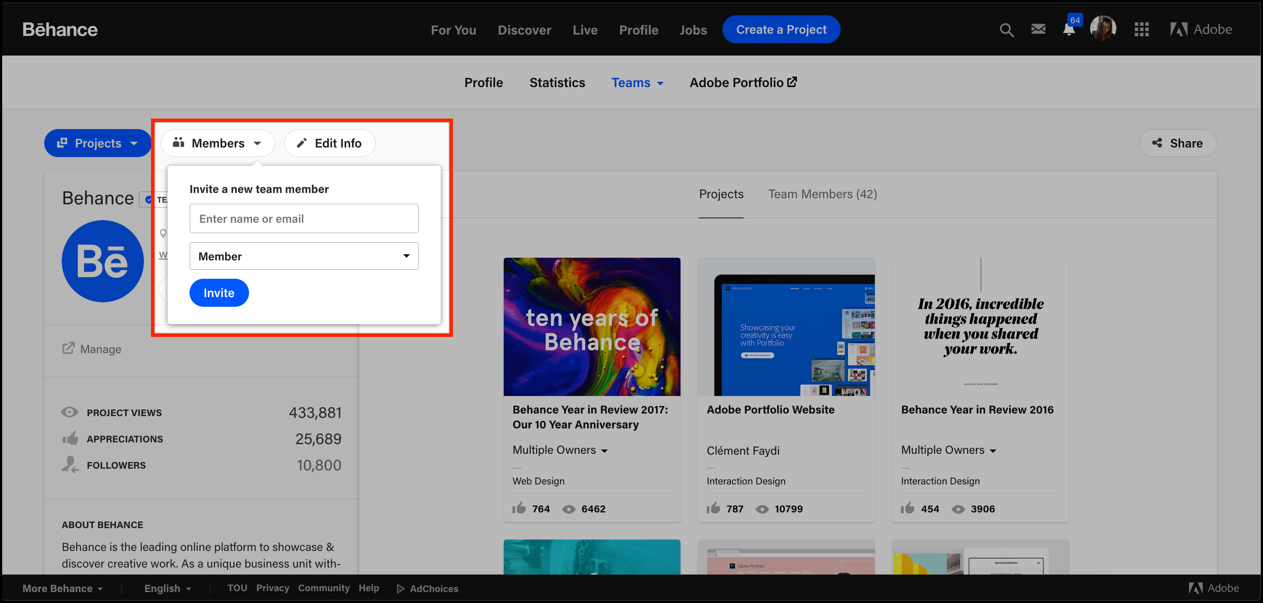
Task: Click the Adobe logo in header
Action: [x=1201, y=29]
